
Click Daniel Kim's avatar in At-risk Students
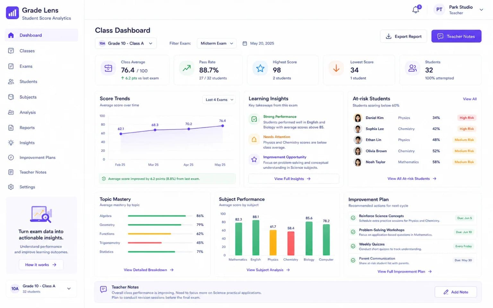coord(358,118)
